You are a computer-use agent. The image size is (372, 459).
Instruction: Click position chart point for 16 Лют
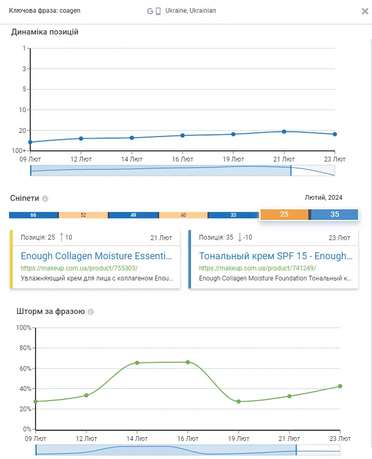tap(183, 135)
